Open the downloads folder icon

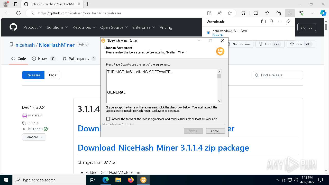pos(263,21)
